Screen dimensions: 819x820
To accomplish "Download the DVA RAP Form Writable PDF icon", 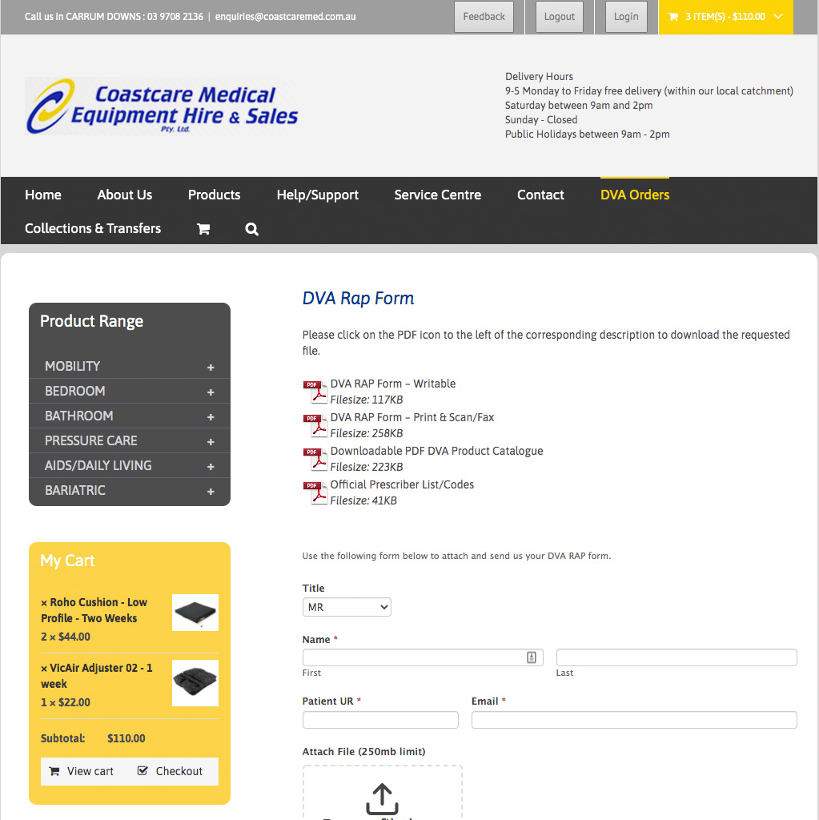I will click(315, 392).
